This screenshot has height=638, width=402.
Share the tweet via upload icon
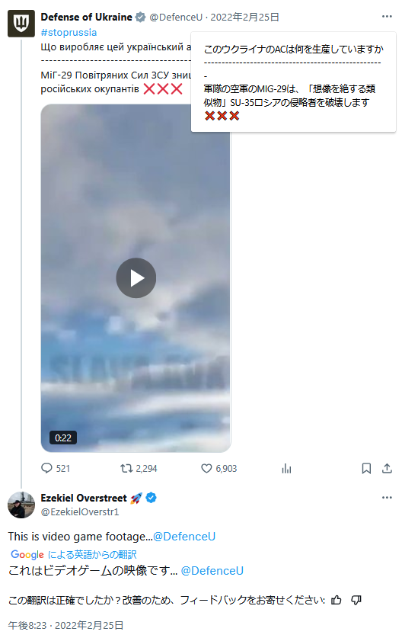tap(387, 468)
